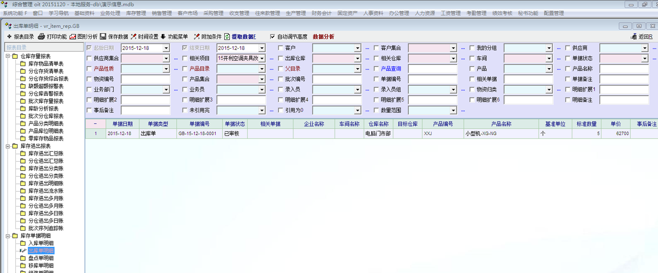Image resolution: width=658 pixels, height=273 pixels.
Task: Open the 库存管理 menu
Action: point(136,13)
